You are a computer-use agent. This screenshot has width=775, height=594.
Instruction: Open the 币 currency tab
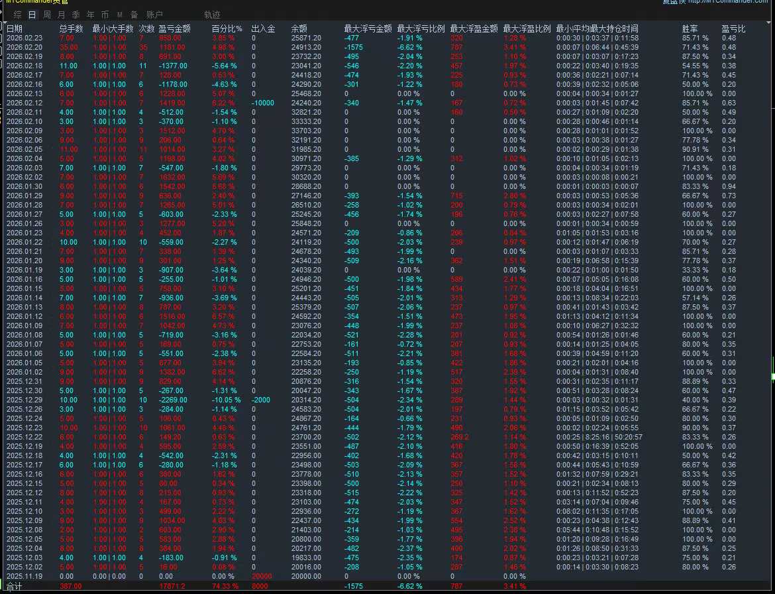[105, 15]
